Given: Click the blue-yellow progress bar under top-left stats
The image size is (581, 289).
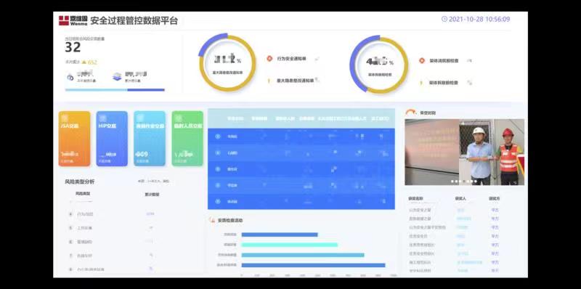Looking at the screenshot, I should coord(115,89).
